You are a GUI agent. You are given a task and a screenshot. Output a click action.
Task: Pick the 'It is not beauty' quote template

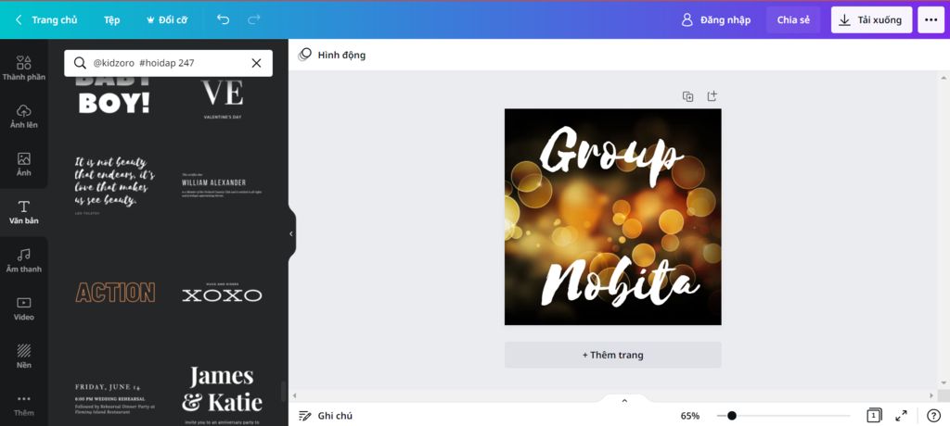click(x=114, y=185)
